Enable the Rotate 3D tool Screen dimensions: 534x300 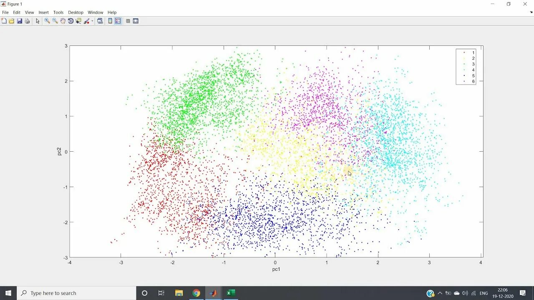71,21
